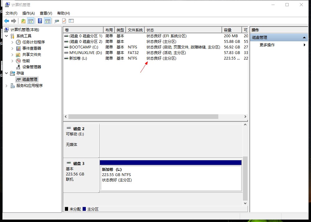Image resolution: width=311 pixels, height=222 pixels.
Task: Select 系统工具 in the tree
Action: 24,36
